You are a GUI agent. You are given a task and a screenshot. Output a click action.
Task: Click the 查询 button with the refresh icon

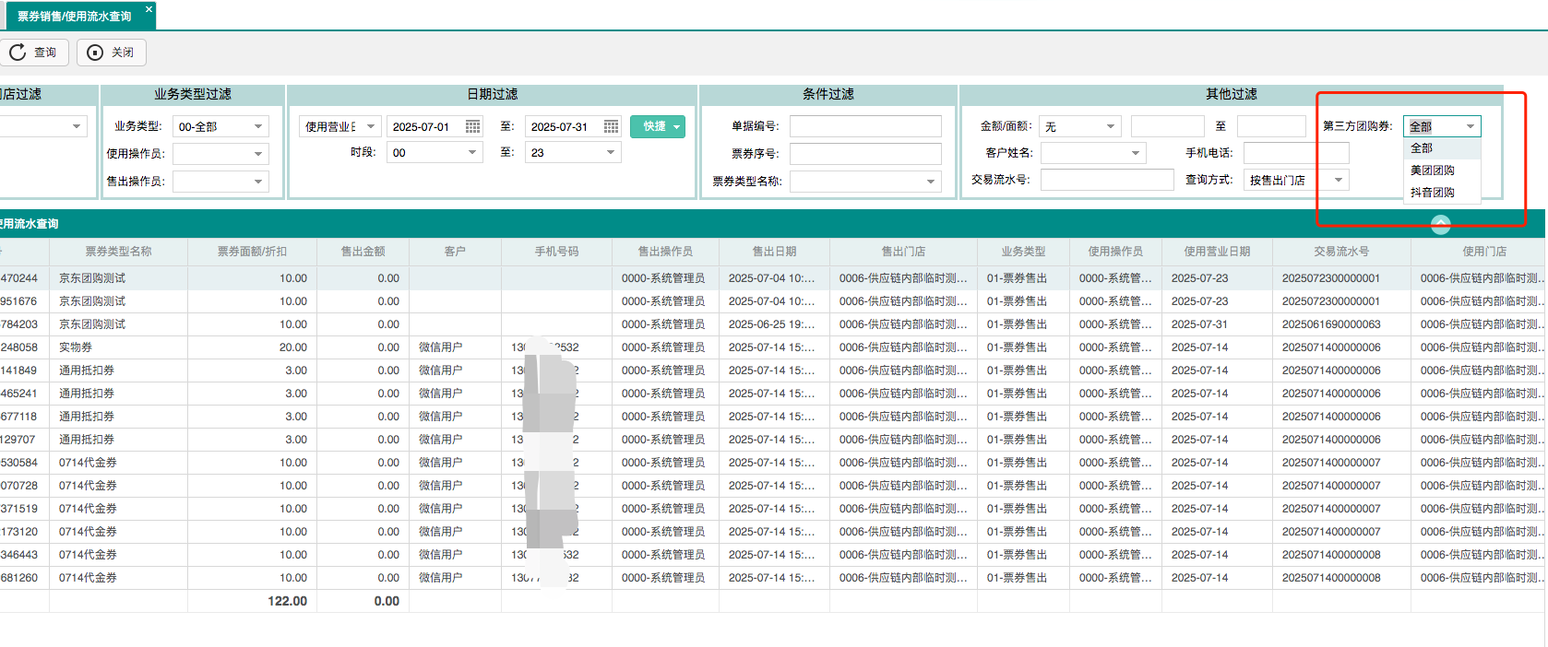click(34, 53)
